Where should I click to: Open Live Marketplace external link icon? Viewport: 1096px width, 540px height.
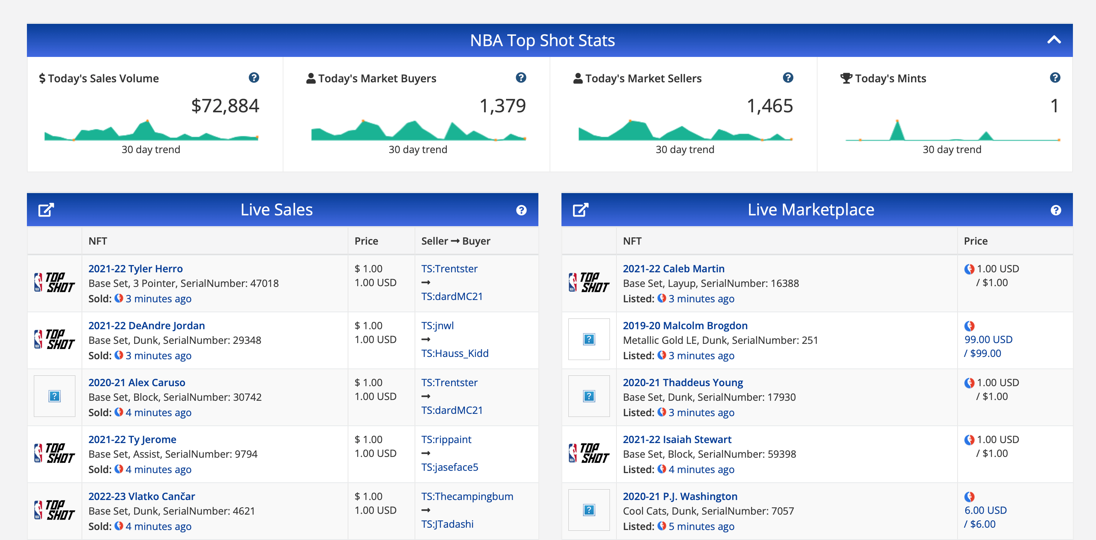click(580, 210)
